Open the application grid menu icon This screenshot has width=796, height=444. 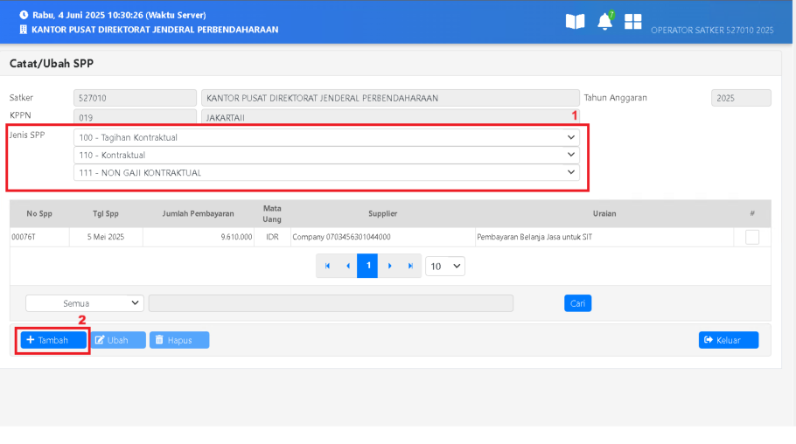coord(632,22)
